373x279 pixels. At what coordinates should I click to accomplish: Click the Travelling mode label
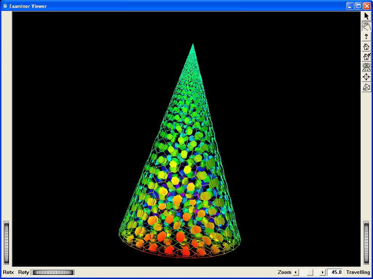[358, 272]
